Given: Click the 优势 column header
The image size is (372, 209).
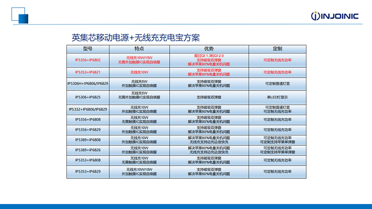Looking at the screenshot, I should click(x=209, y=49).
